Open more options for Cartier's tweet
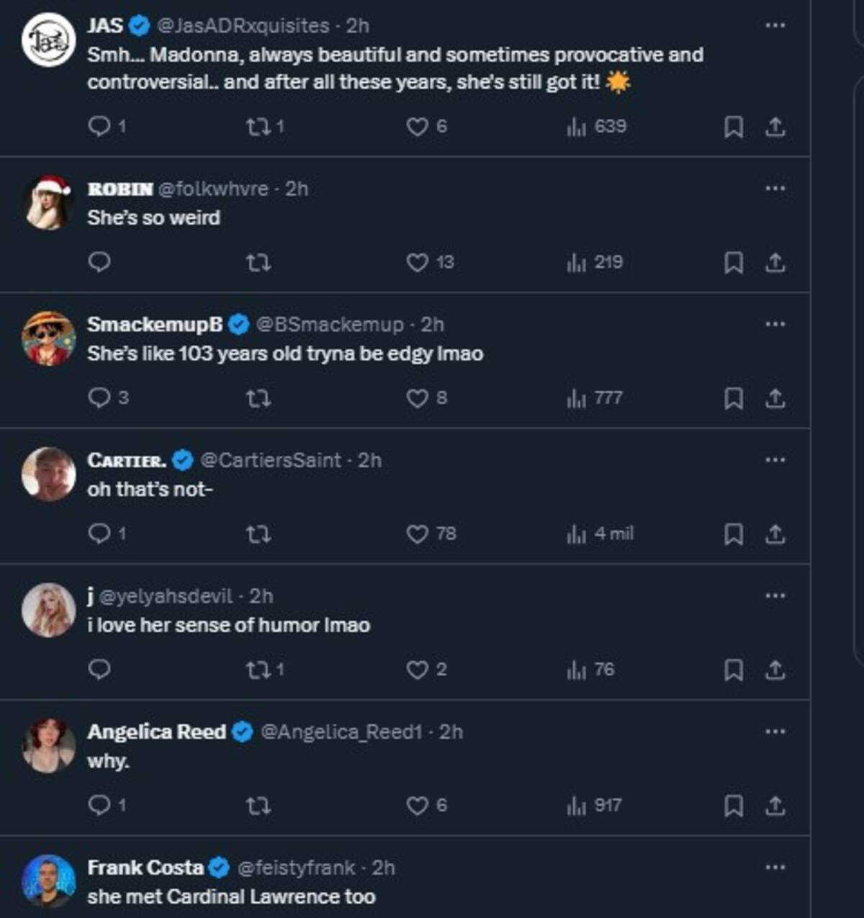The height and width of the screenshot is (918, 864). coord(775,459)
